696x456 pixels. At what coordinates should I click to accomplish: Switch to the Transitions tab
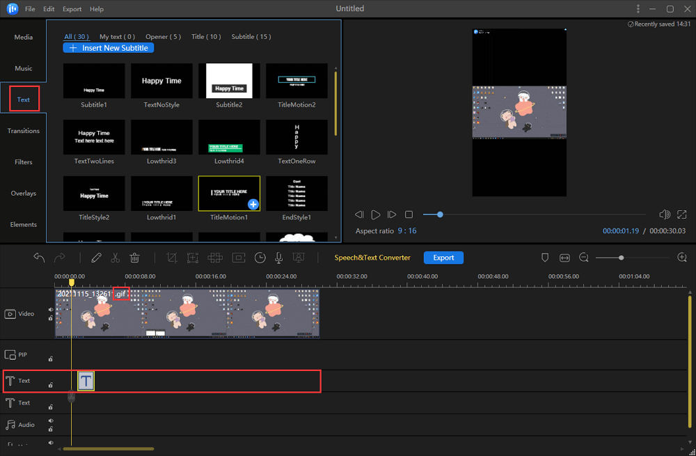[x=24, y=131]
